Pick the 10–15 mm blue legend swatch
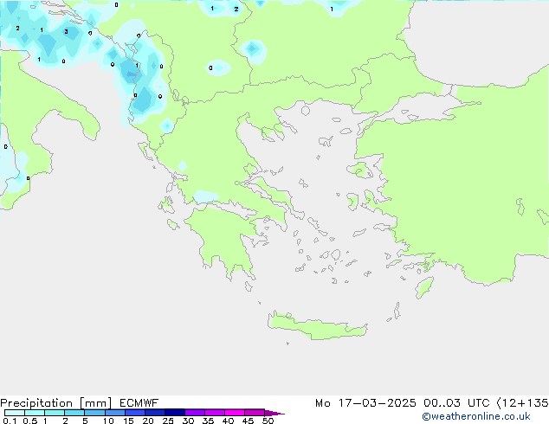Screen dimensions: 549x424 click(x=114, y=413)
